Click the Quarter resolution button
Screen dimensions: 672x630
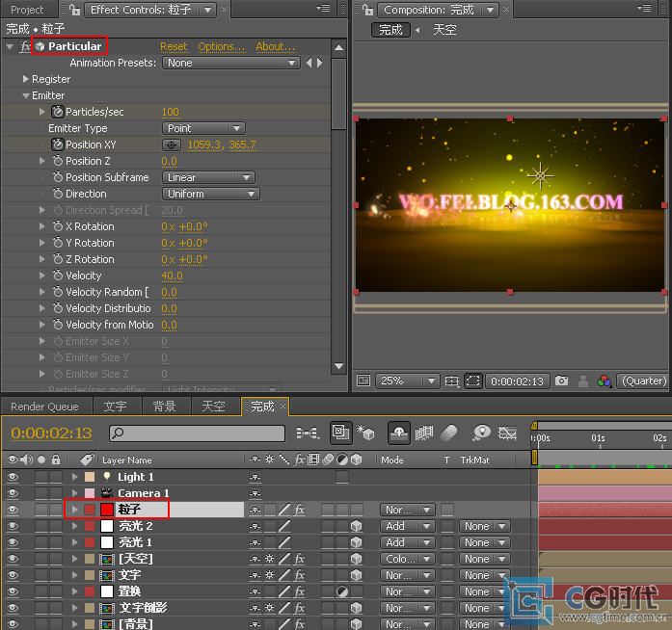644,381
